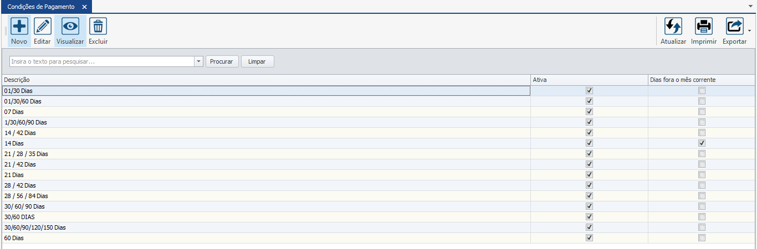Click the search text input field

point(101,61)
